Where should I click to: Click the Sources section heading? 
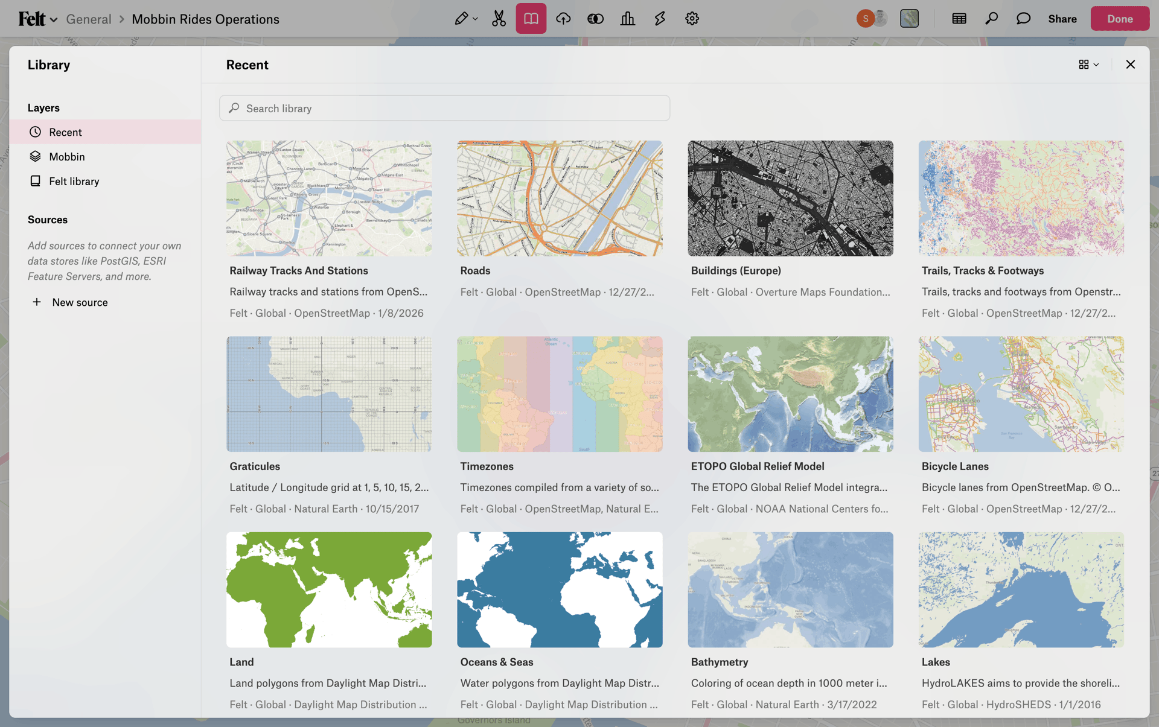(x=48, y=220)
